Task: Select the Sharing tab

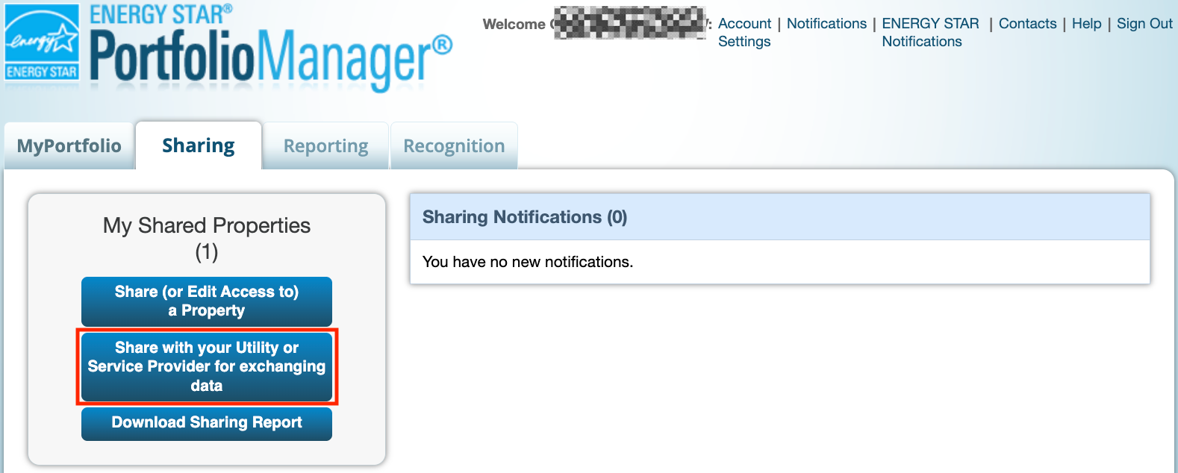Action: tap(199, 145)
